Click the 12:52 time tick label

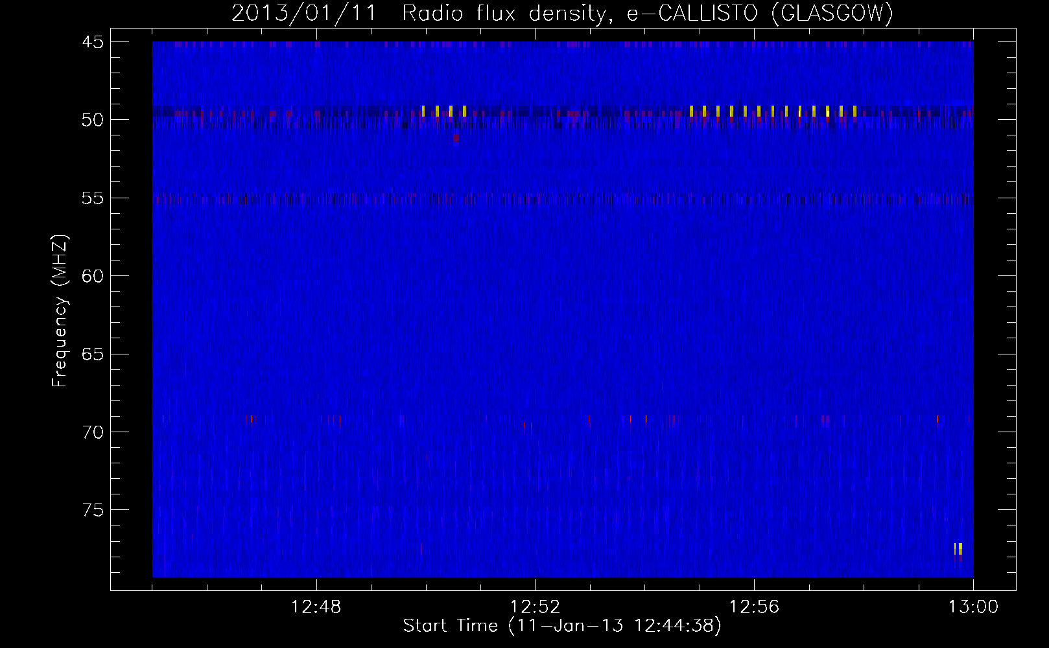(x=535, y=607)
